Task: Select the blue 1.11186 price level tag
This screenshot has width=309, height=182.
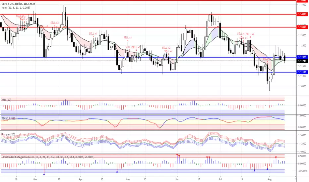Action: click(x=302, y=72)
